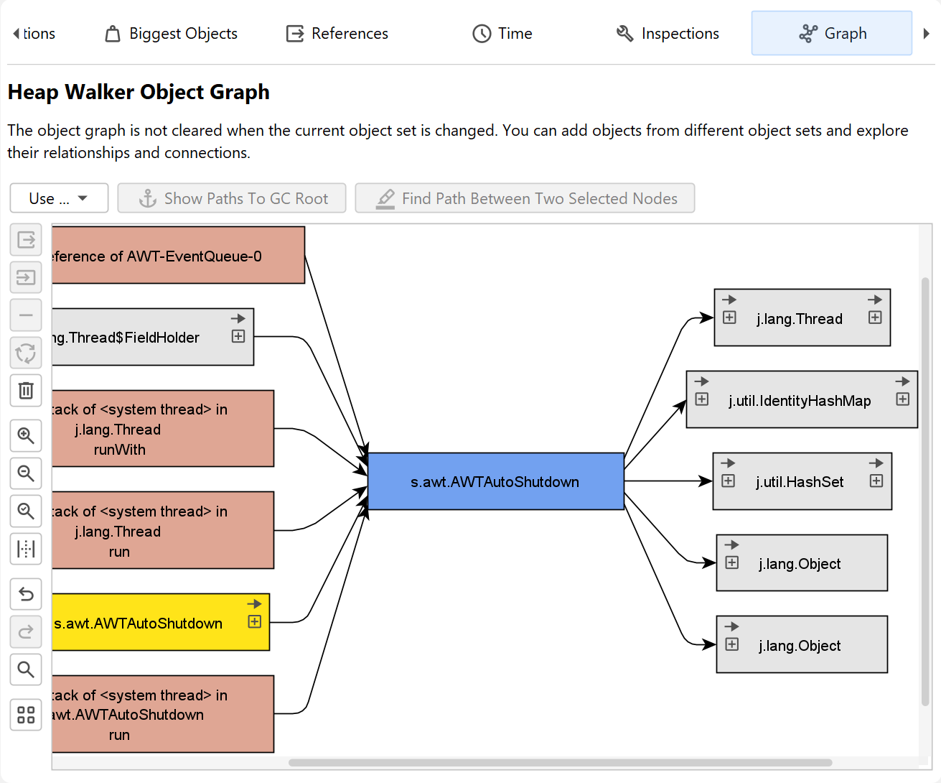Click the vertical dashed lines layout icon
The width and height of the screenshot is (941, 783).
pos(26,549)
